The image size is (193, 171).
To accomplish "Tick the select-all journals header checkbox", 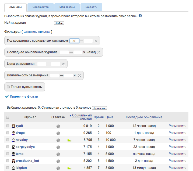I will point(8,117).
